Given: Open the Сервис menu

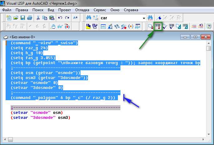Looking at the screenshot, I should pyautogui.click(x=100, y=10).
